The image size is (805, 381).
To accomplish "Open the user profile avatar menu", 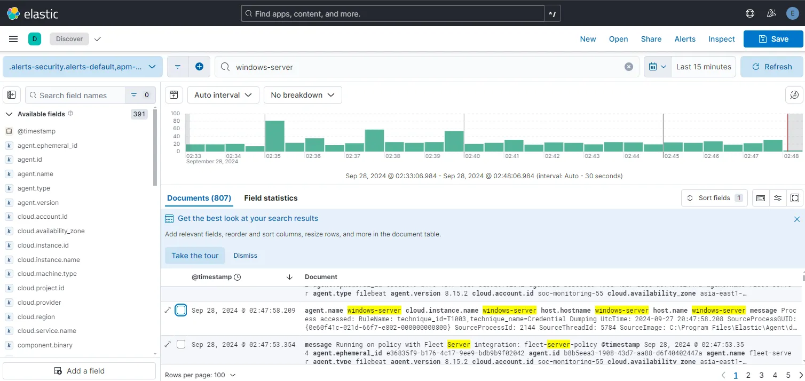I will [x=792, y=13].
